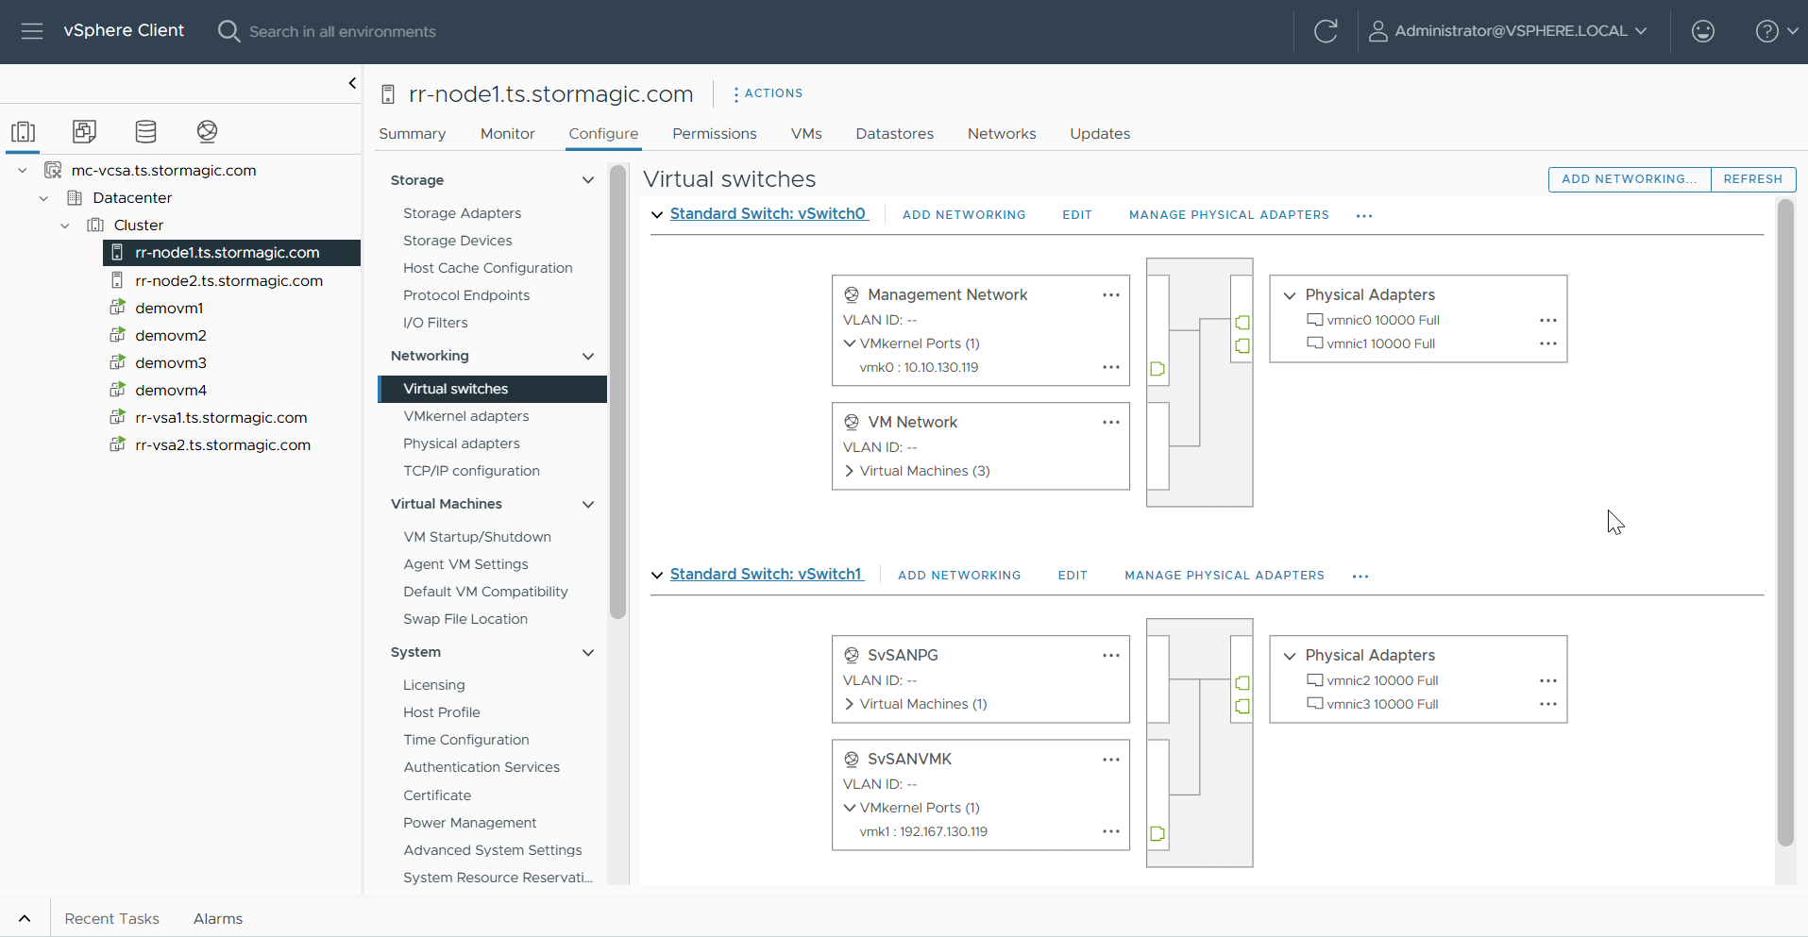Click MANAGE PHYSICAL ADAPTERS for vSwitch1
The image size is (1808, 937).
click(x=1225, y=576)
